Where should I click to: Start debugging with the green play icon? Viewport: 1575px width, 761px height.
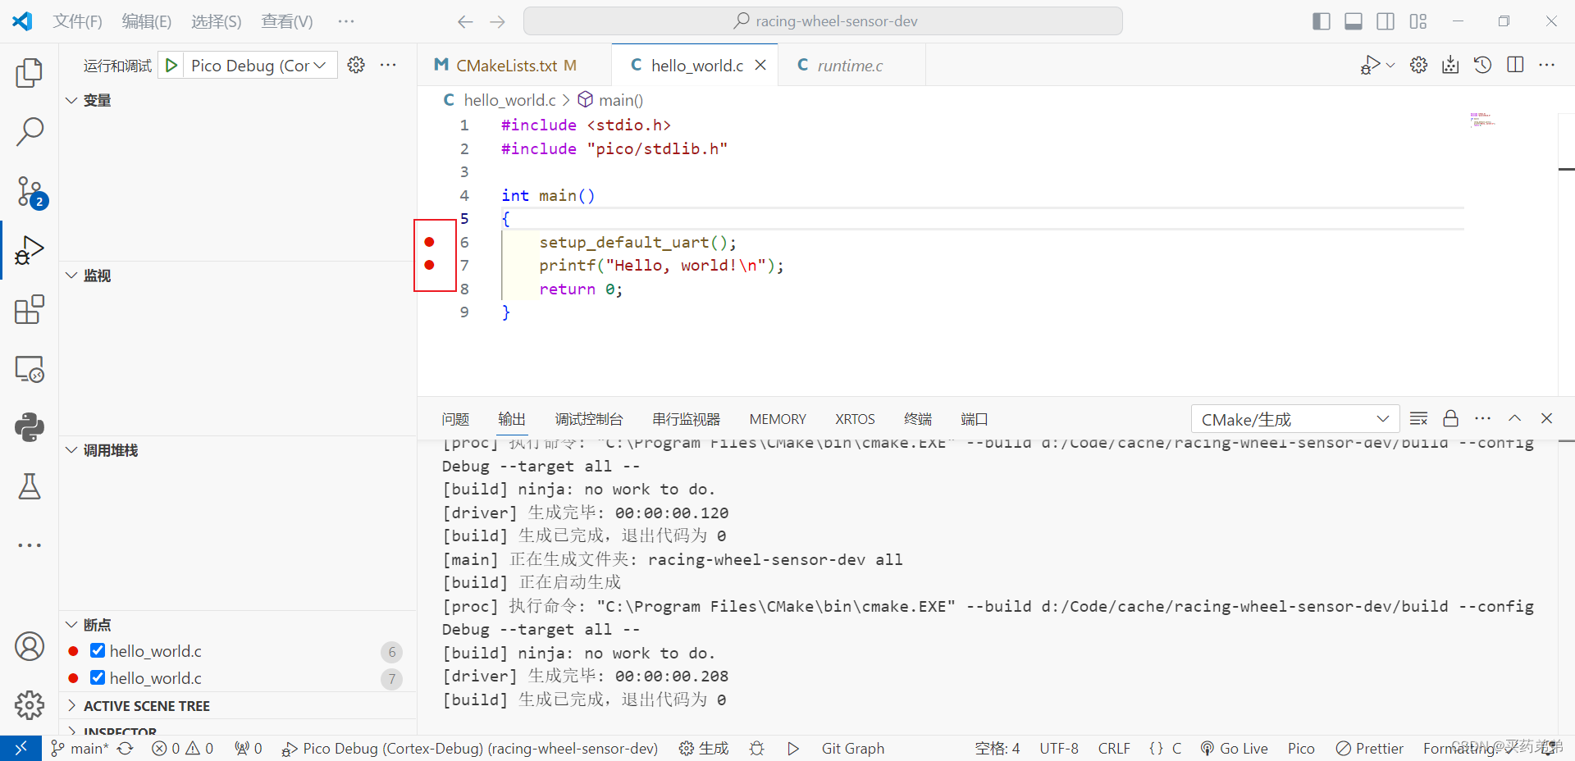171,65
